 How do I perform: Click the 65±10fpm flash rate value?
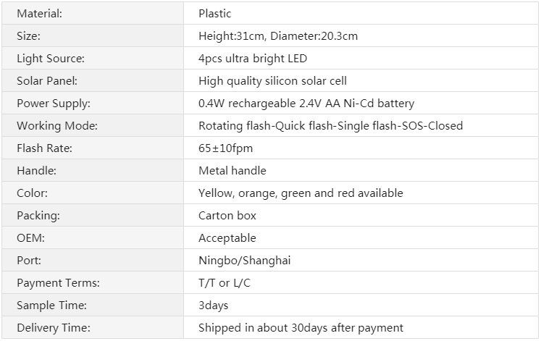[x=226, y=148]
